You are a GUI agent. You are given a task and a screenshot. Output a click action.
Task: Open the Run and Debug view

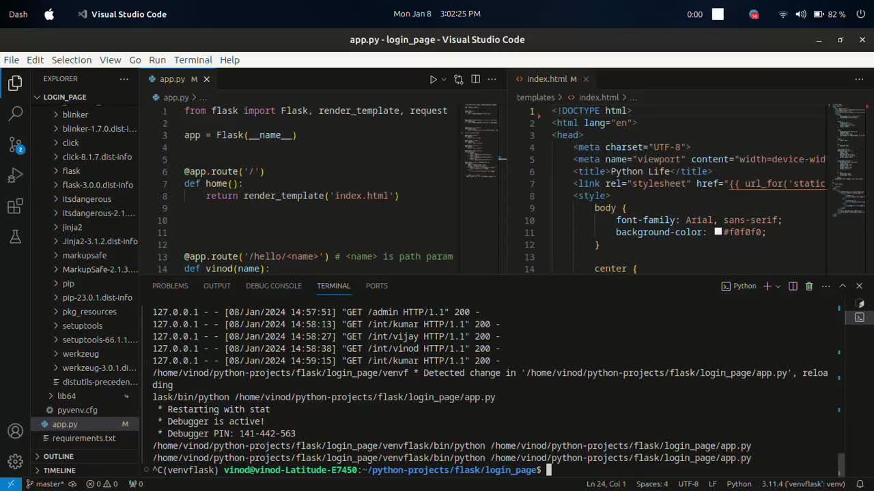pos(15,176)
